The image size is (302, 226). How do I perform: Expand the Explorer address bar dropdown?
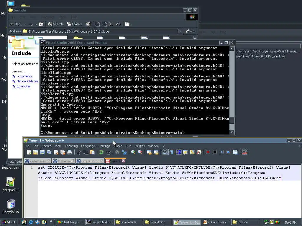(180, 31)
